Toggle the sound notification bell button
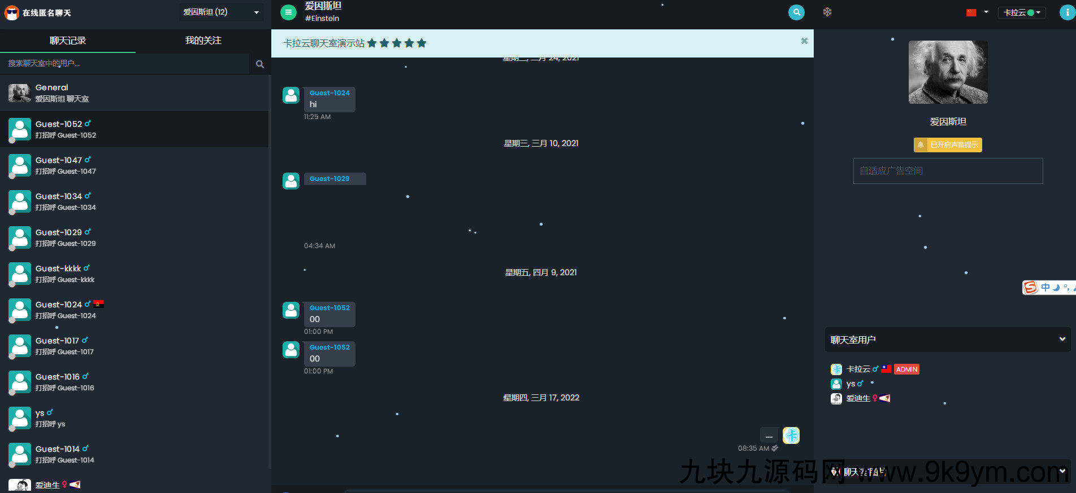The width and height of the screenshot is (1076, 493). coord(947,145)
